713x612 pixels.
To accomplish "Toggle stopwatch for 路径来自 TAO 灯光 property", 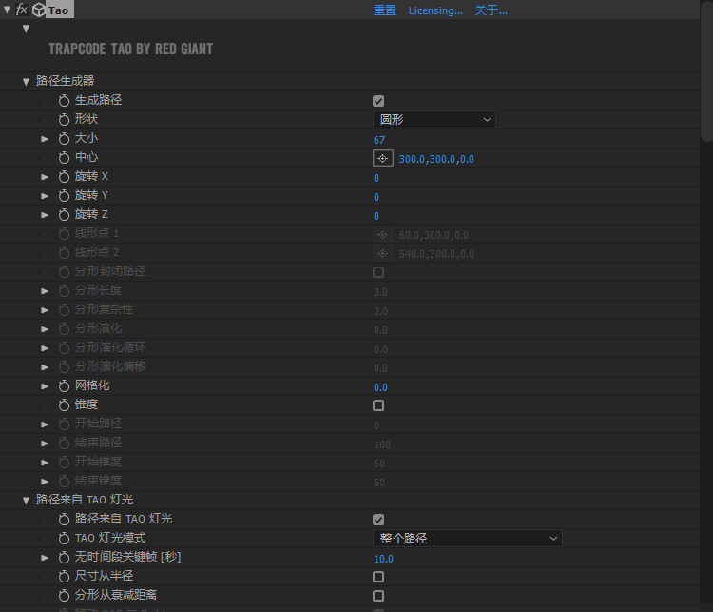I will coord(64,520).
